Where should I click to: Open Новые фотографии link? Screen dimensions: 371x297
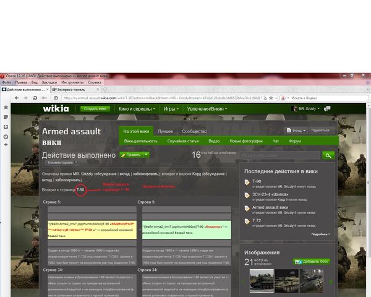tap(246, 141)
